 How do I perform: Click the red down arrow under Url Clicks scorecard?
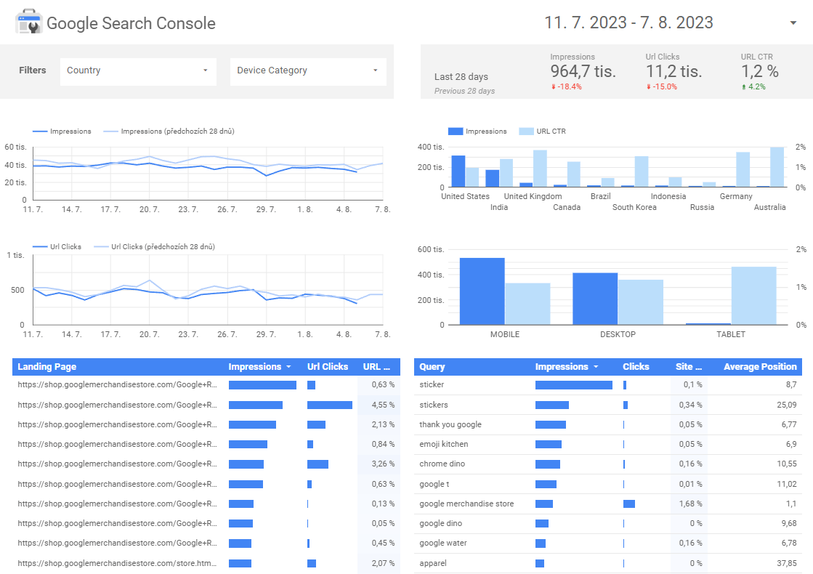pyautogui.click(x=648, y=86)
